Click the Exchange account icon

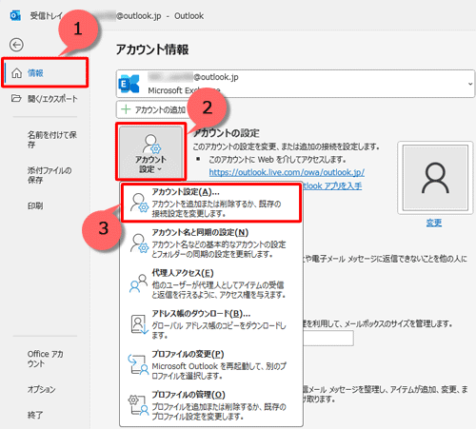coord(129,84)
